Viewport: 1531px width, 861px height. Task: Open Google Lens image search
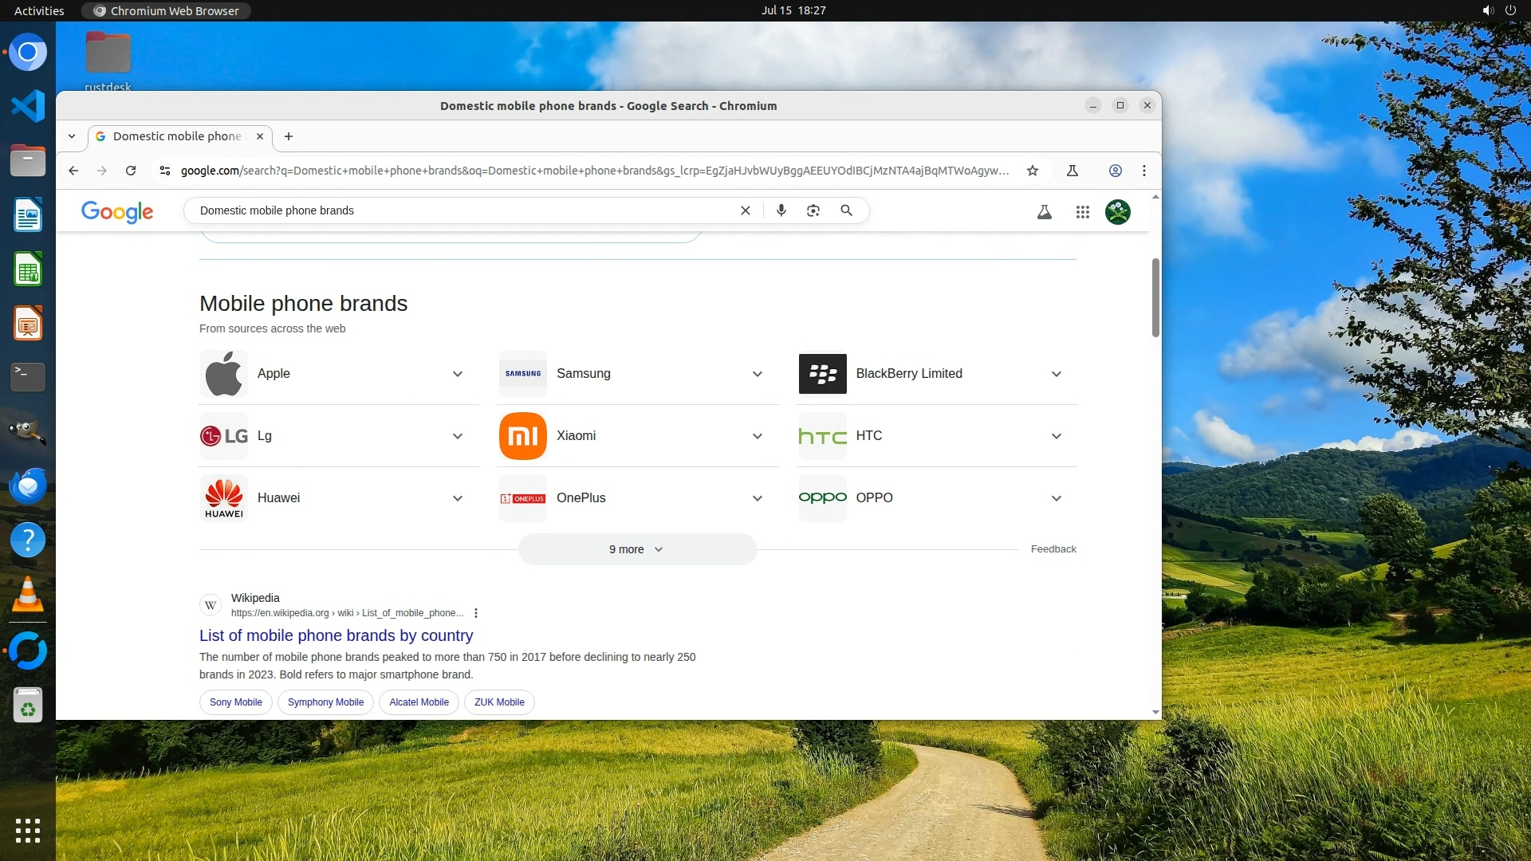tap(813, 210)
